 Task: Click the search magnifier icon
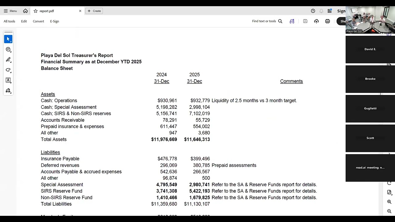pos(280,21)
